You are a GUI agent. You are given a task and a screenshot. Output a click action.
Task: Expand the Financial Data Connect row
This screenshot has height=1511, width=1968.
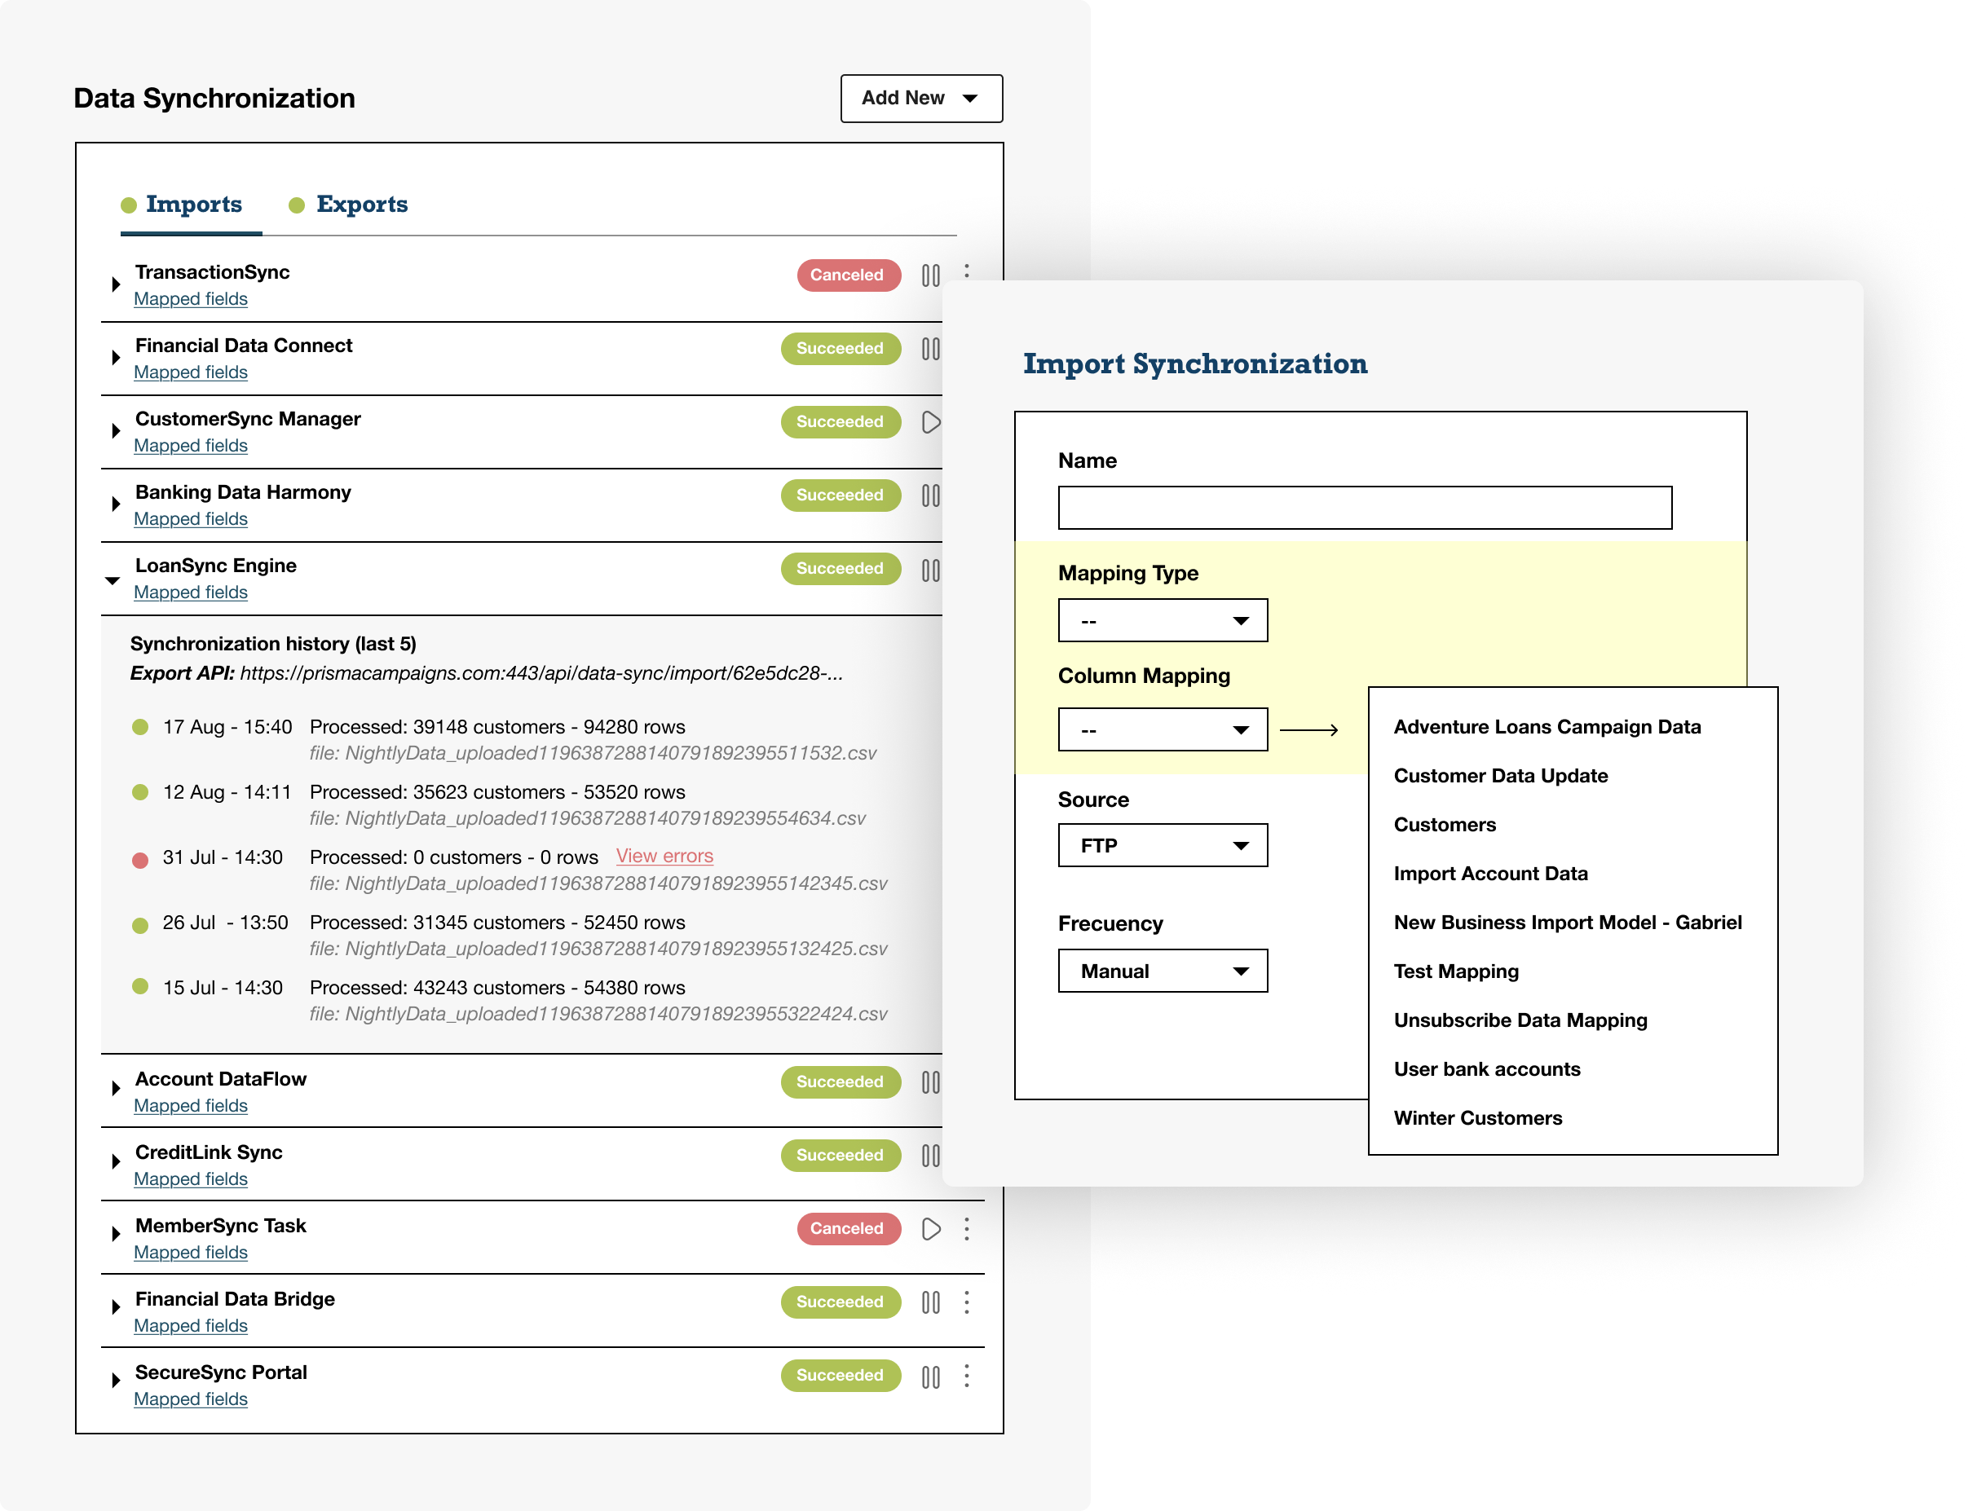115,358
